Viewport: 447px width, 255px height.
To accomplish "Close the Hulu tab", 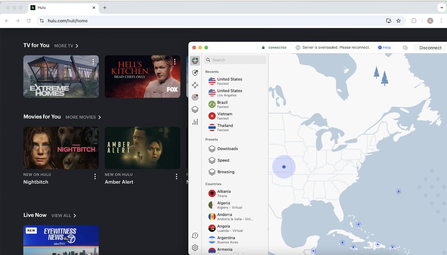I will point(94,8).
